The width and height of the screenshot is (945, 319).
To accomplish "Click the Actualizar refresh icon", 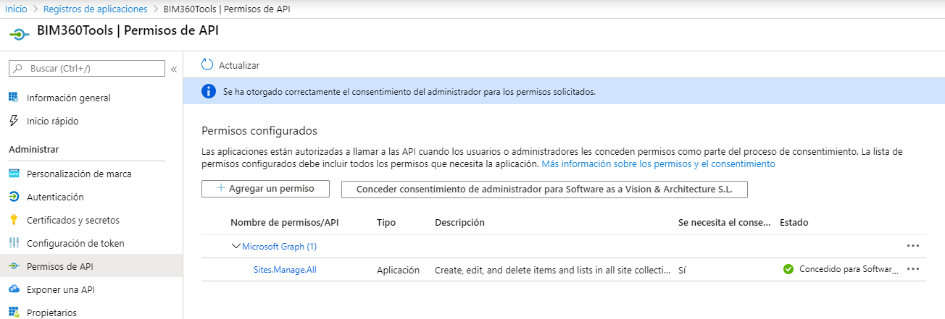I will pyautogui.click(x=207, y=64).
